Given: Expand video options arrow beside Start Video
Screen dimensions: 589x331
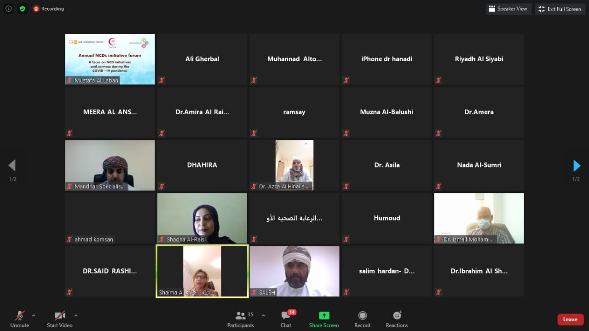Looking at the screenshot, I should [x=76, y=315].
